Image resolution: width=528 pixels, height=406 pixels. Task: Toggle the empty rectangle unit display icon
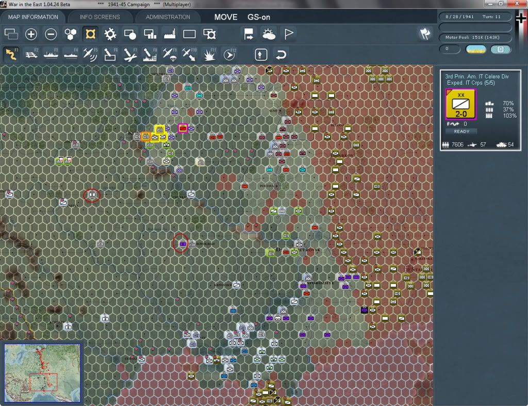click(x=189, y=34)
